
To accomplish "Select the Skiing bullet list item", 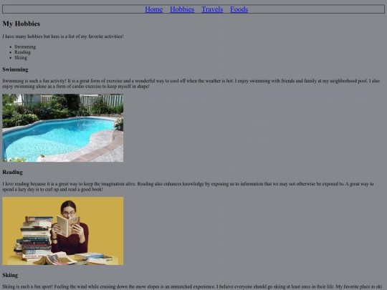I will [x=21, y=57].
